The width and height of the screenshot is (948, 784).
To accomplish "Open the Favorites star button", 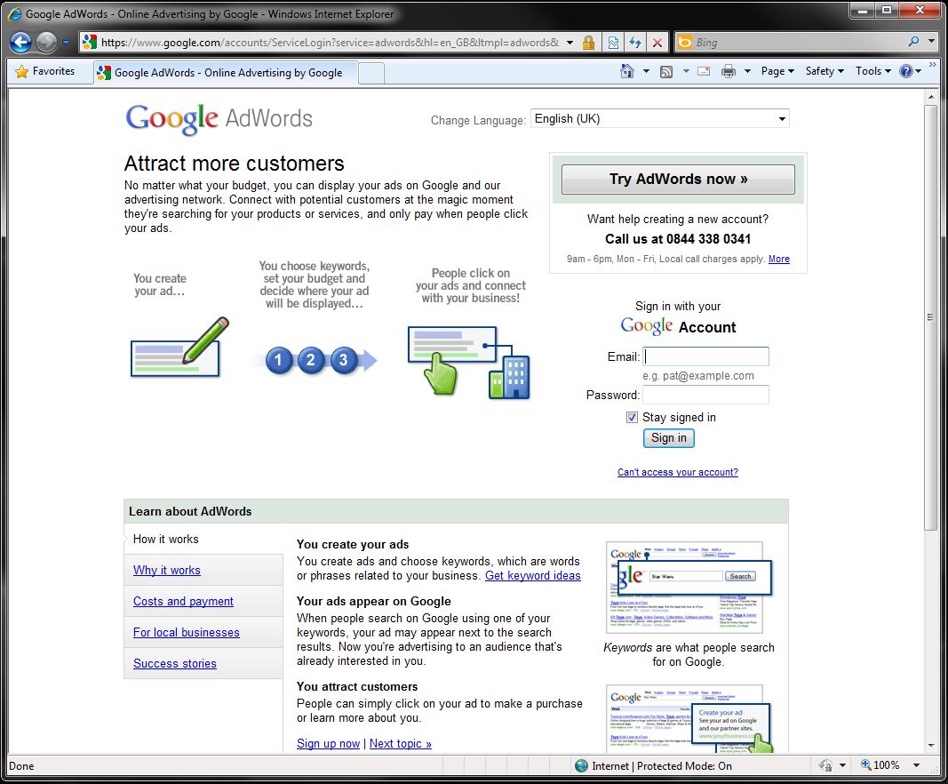I will (x=45, y=71).
